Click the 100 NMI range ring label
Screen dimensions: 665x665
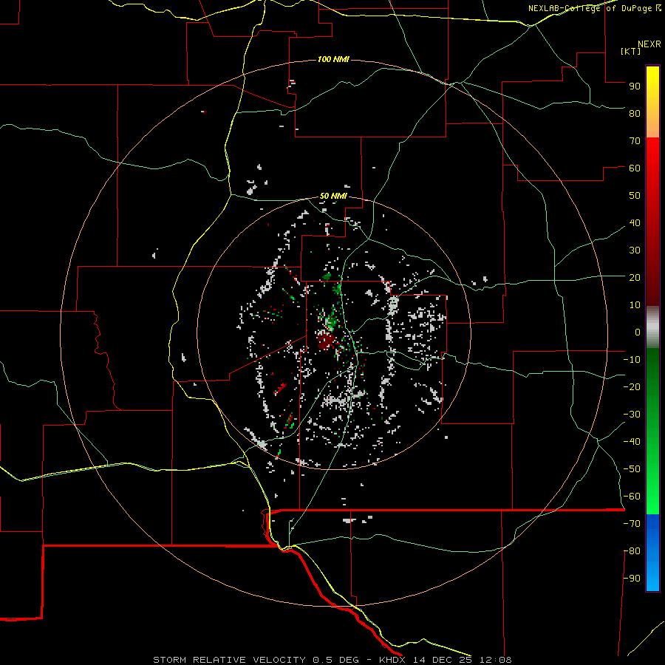coord(333,59)
